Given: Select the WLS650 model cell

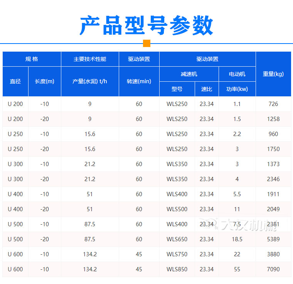Looking at the screenshot, I should [177, 239].
